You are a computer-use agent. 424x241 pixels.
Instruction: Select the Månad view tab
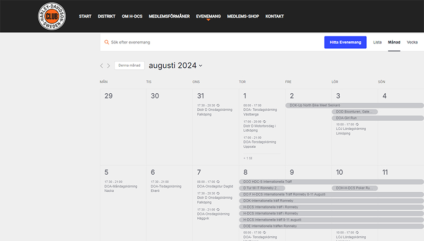pos(394,42)
